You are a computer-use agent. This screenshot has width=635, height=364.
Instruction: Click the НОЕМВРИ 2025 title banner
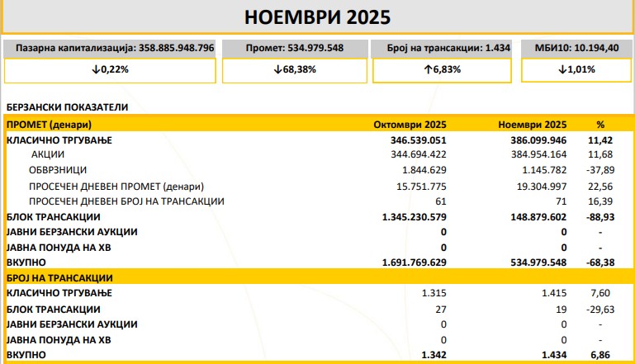(x=318, y=17)
